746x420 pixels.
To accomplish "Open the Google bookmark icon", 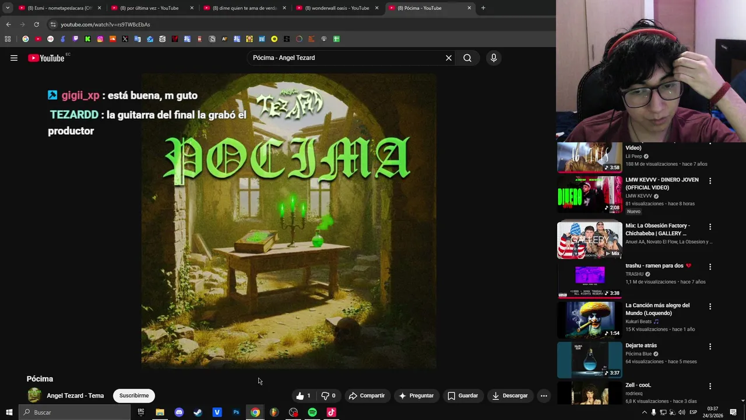I will 26,39.
